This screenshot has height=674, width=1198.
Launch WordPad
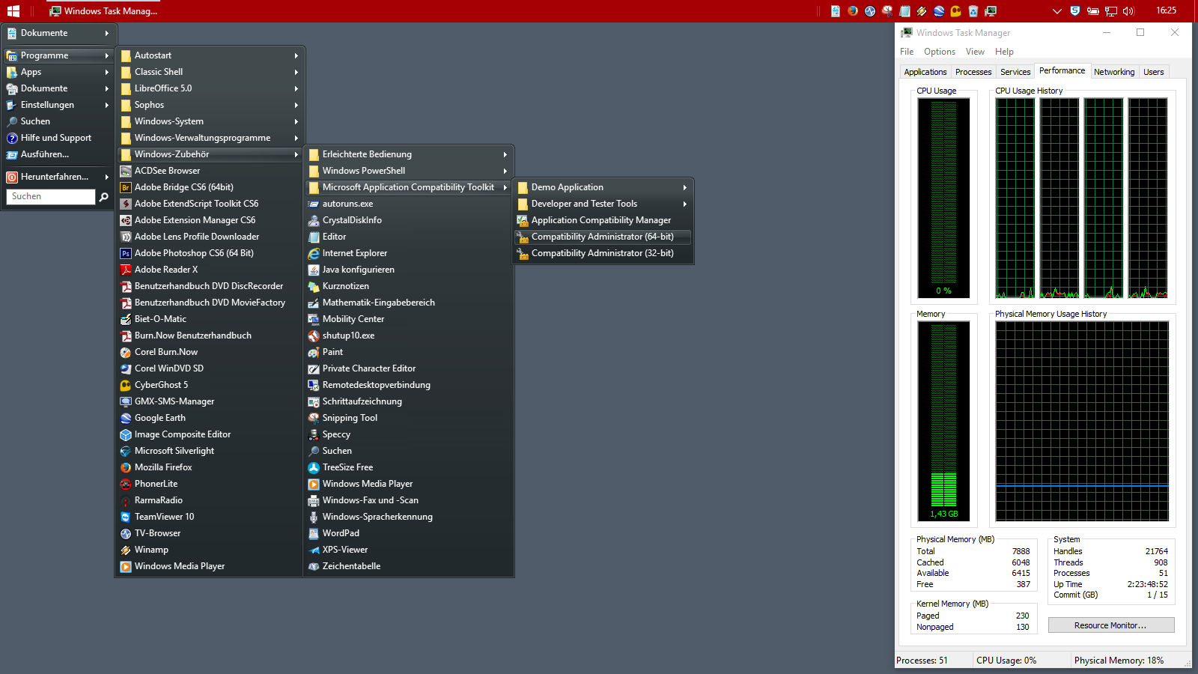(408, 533)
